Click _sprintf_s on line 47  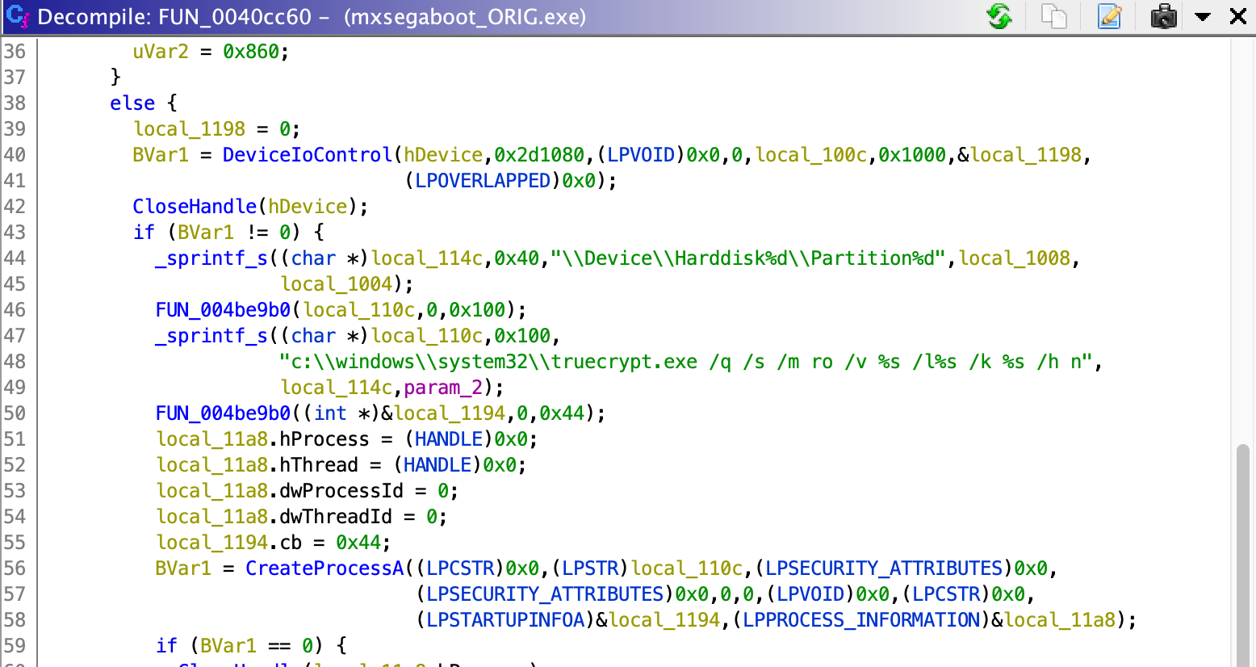coord(211,335)
